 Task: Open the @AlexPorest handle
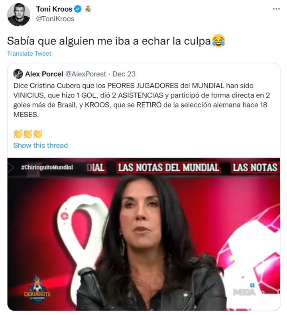point(86,74)
